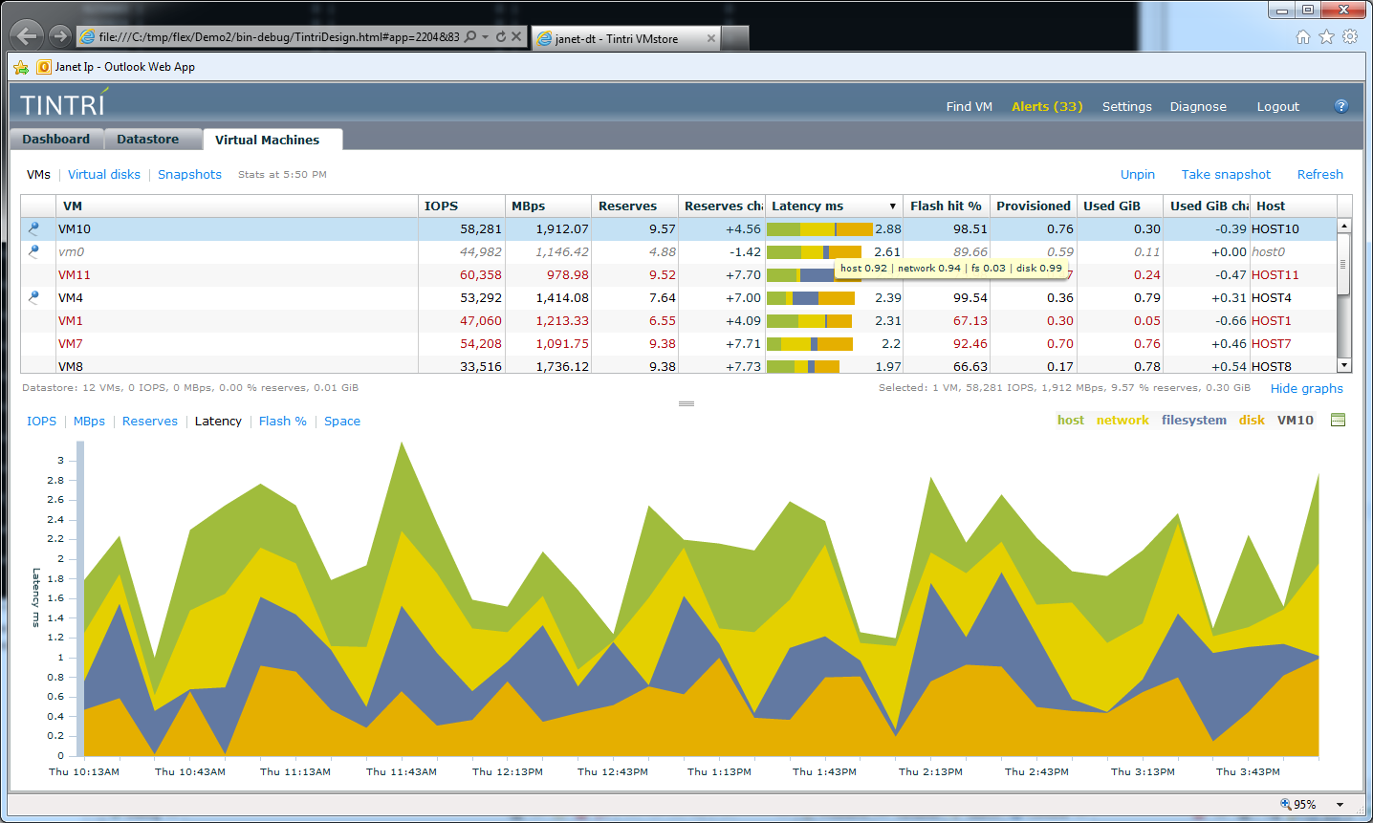The height and width of the screenshot is (823, 1373).
Task: Click Diagnose in the header
Action: pyautogui.click(x=1198, y=106)
